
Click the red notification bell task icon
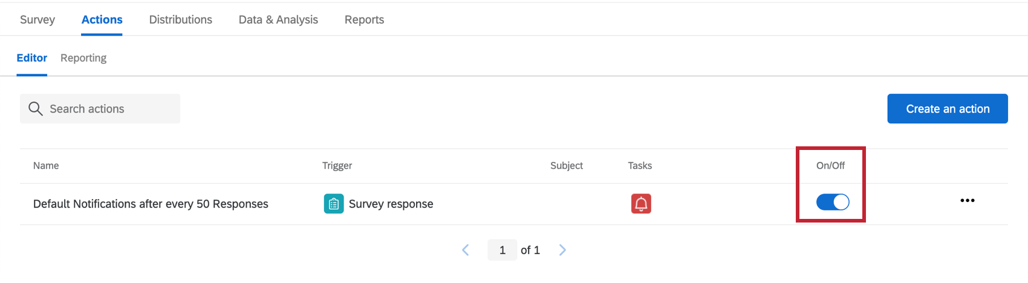pyautogui.click(x=641, y=204)
